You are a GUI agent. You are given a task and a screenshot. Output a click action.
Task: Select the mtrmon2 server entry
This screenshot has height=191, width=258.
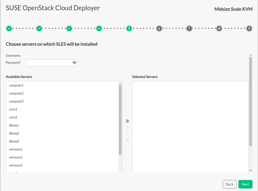click(16, 157)
